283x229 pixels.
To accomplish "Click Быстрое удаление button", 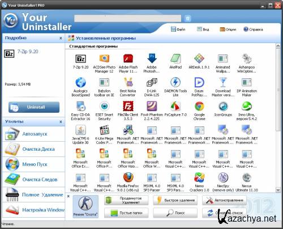I will 175,200.
